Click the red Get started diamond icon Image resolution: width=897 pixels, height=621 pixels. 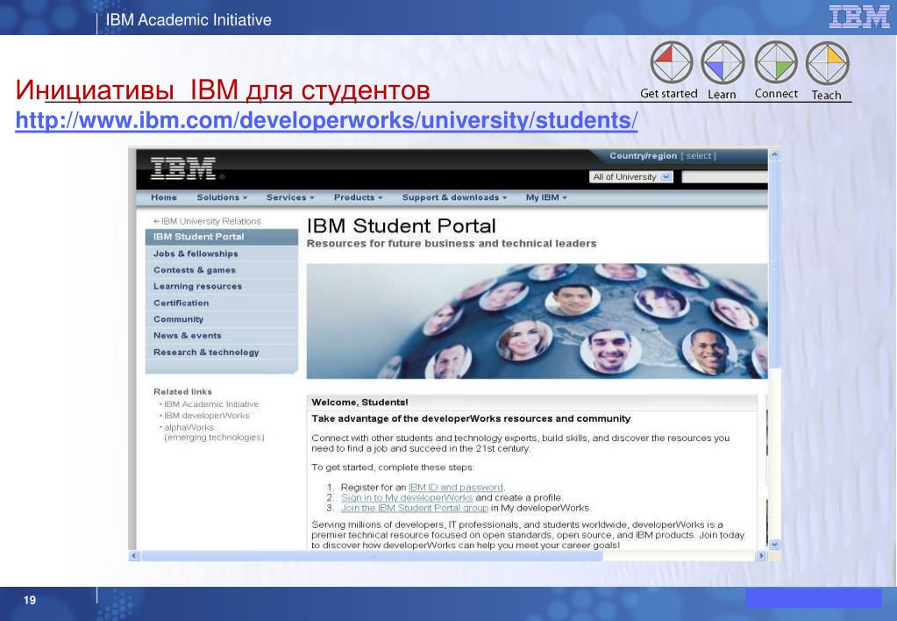[x=672, y=64]
